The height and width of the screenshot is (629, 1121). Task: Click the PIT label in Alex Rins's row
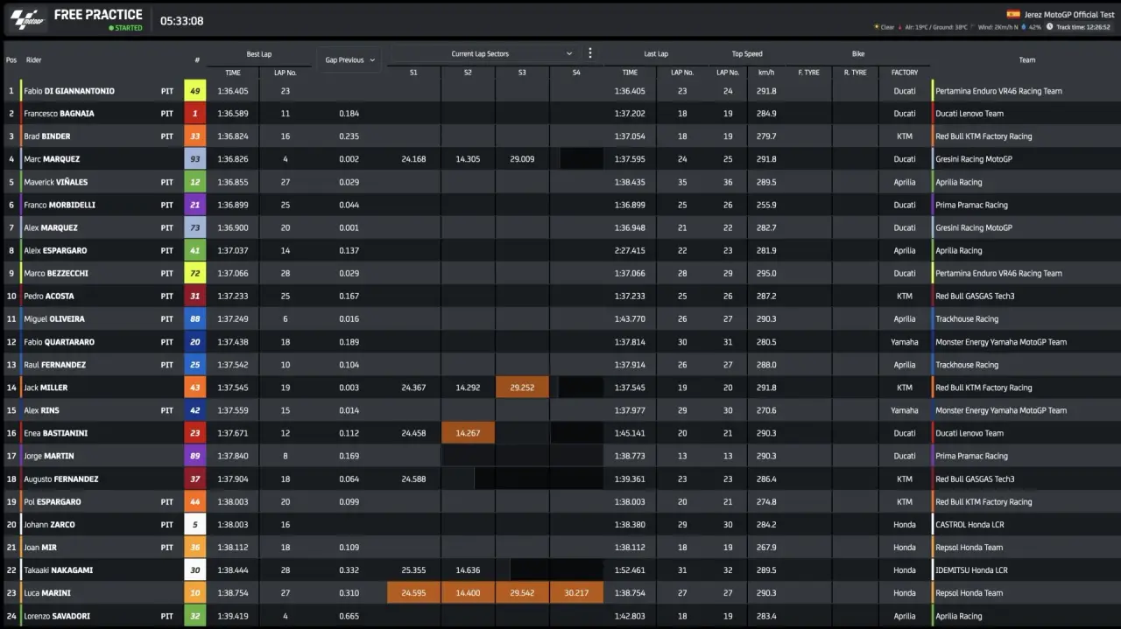pyautogui.click(x=166, y=410)
